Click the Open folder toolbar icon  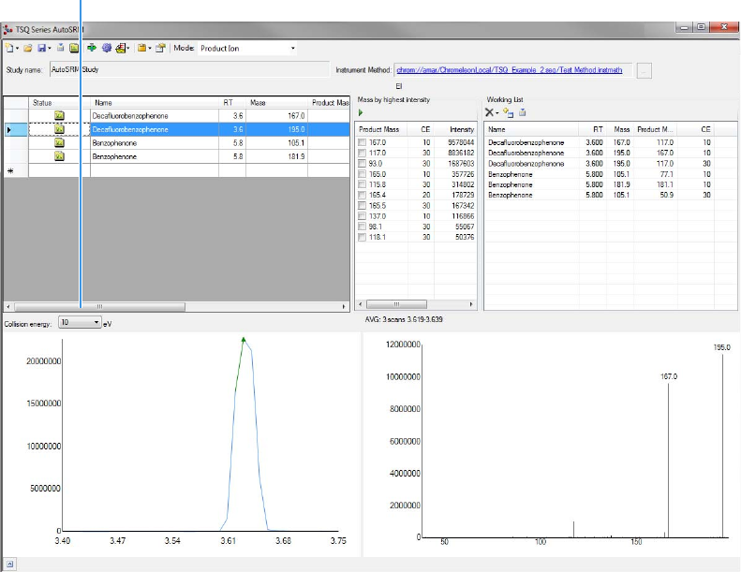tap(28, 48)
